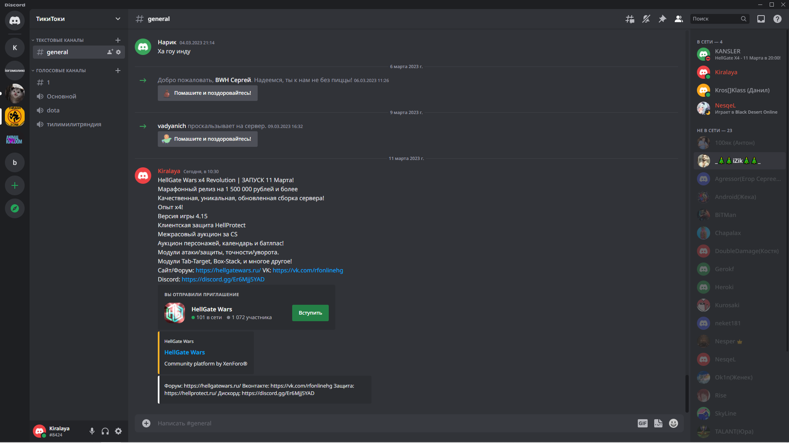Click the search field Поиск
Screen dimensions: 789x443
[720, 19]
